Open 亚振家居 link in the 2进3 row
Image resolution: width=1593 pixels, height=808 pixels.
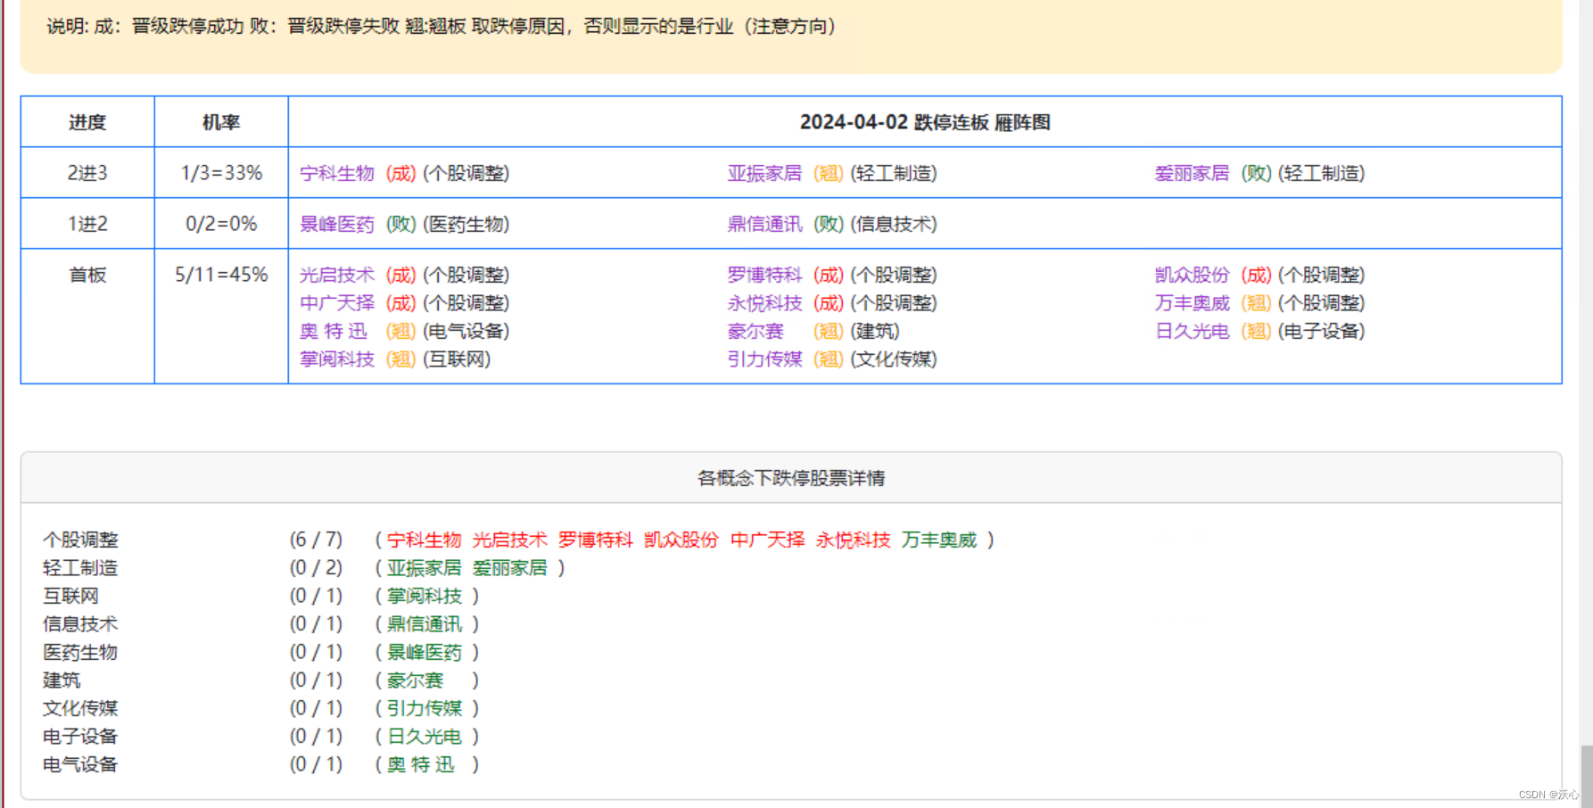click(x=764, y=173)
